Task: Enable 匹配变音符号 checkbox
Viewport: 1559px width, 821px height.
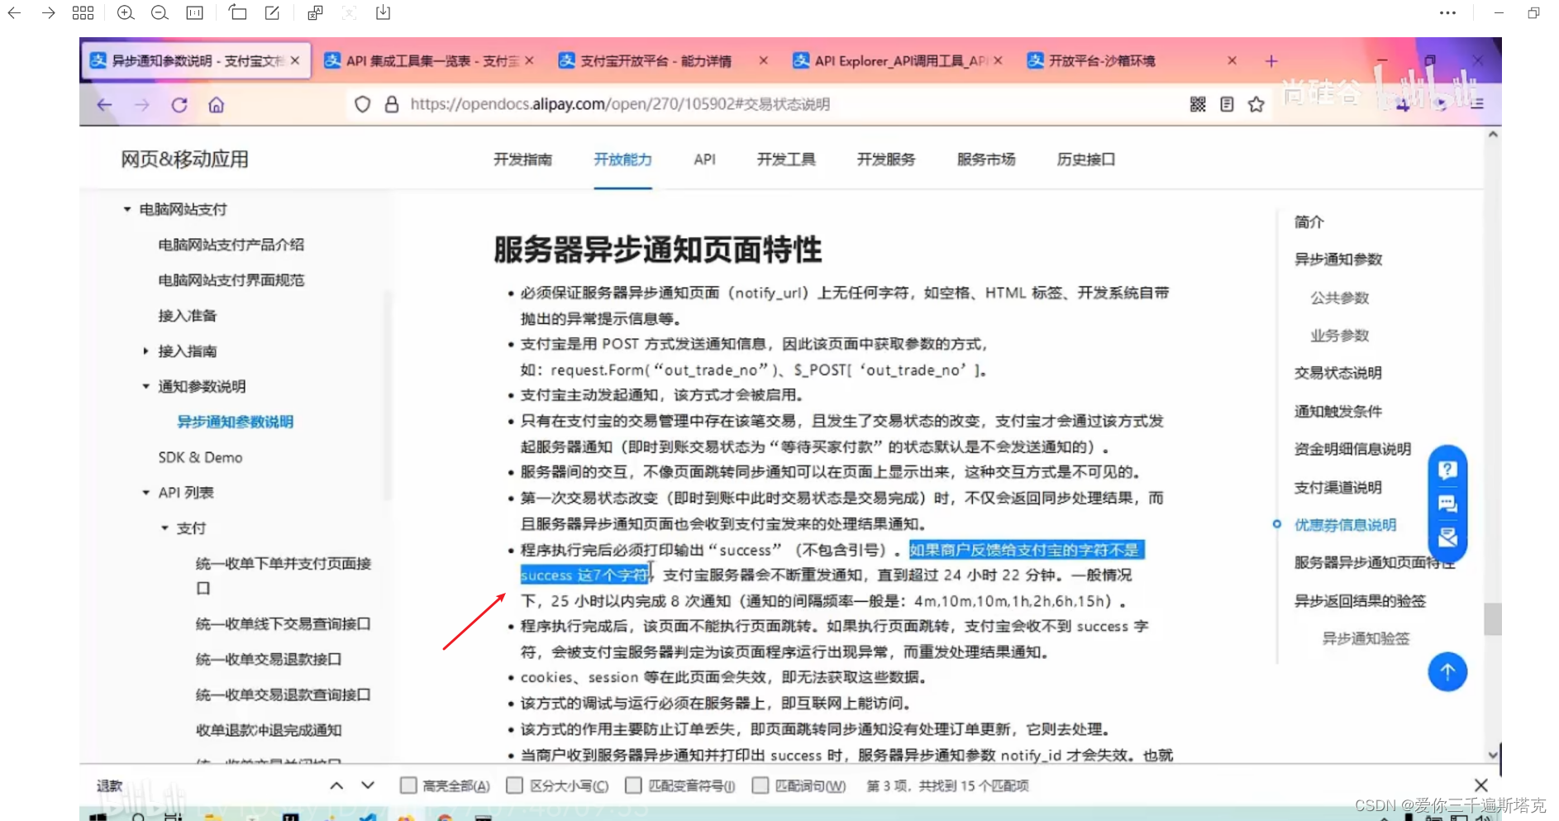Action: 633,785
